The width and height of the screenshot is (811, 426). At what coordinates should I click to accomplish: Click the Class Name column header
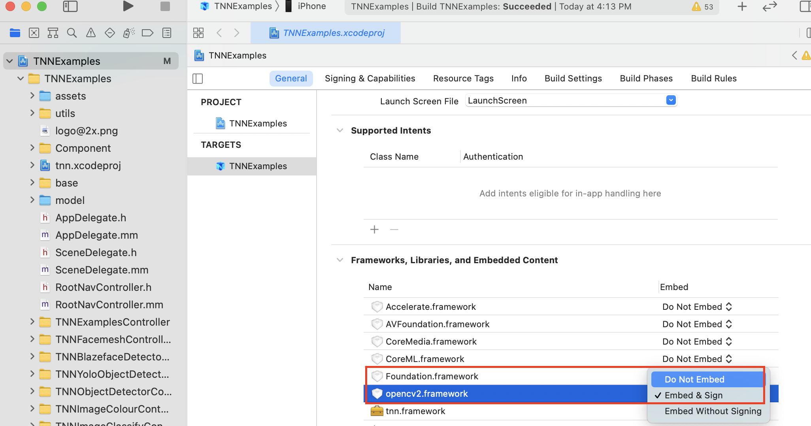[394, 156]
